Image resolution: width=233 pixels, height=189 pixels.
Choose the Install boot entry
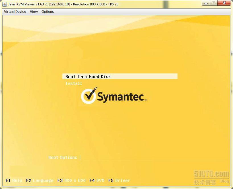(74, 83)
